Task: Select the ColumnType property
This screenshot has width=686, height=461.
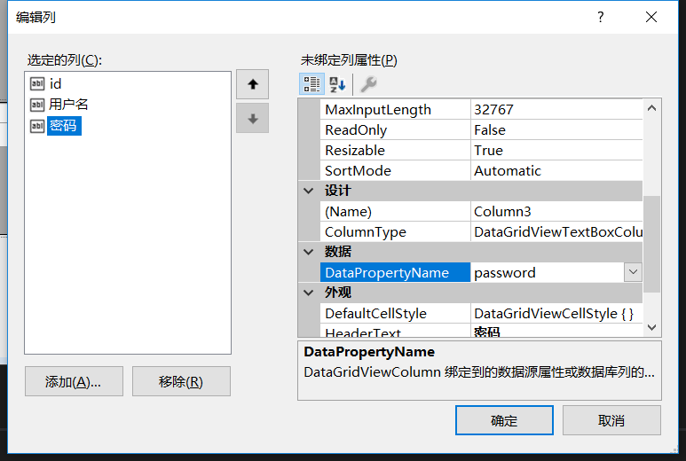Action: (396, 232)
